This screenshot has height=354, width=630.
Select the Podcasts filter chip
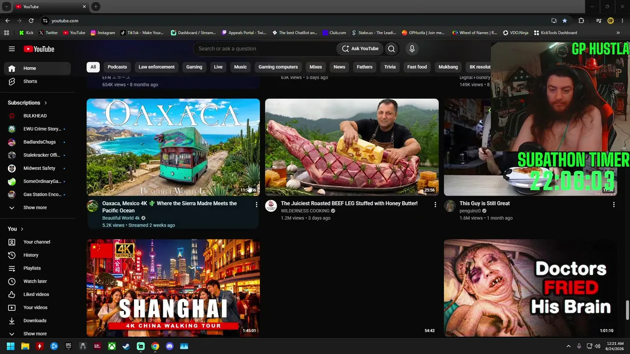(117, 67)
